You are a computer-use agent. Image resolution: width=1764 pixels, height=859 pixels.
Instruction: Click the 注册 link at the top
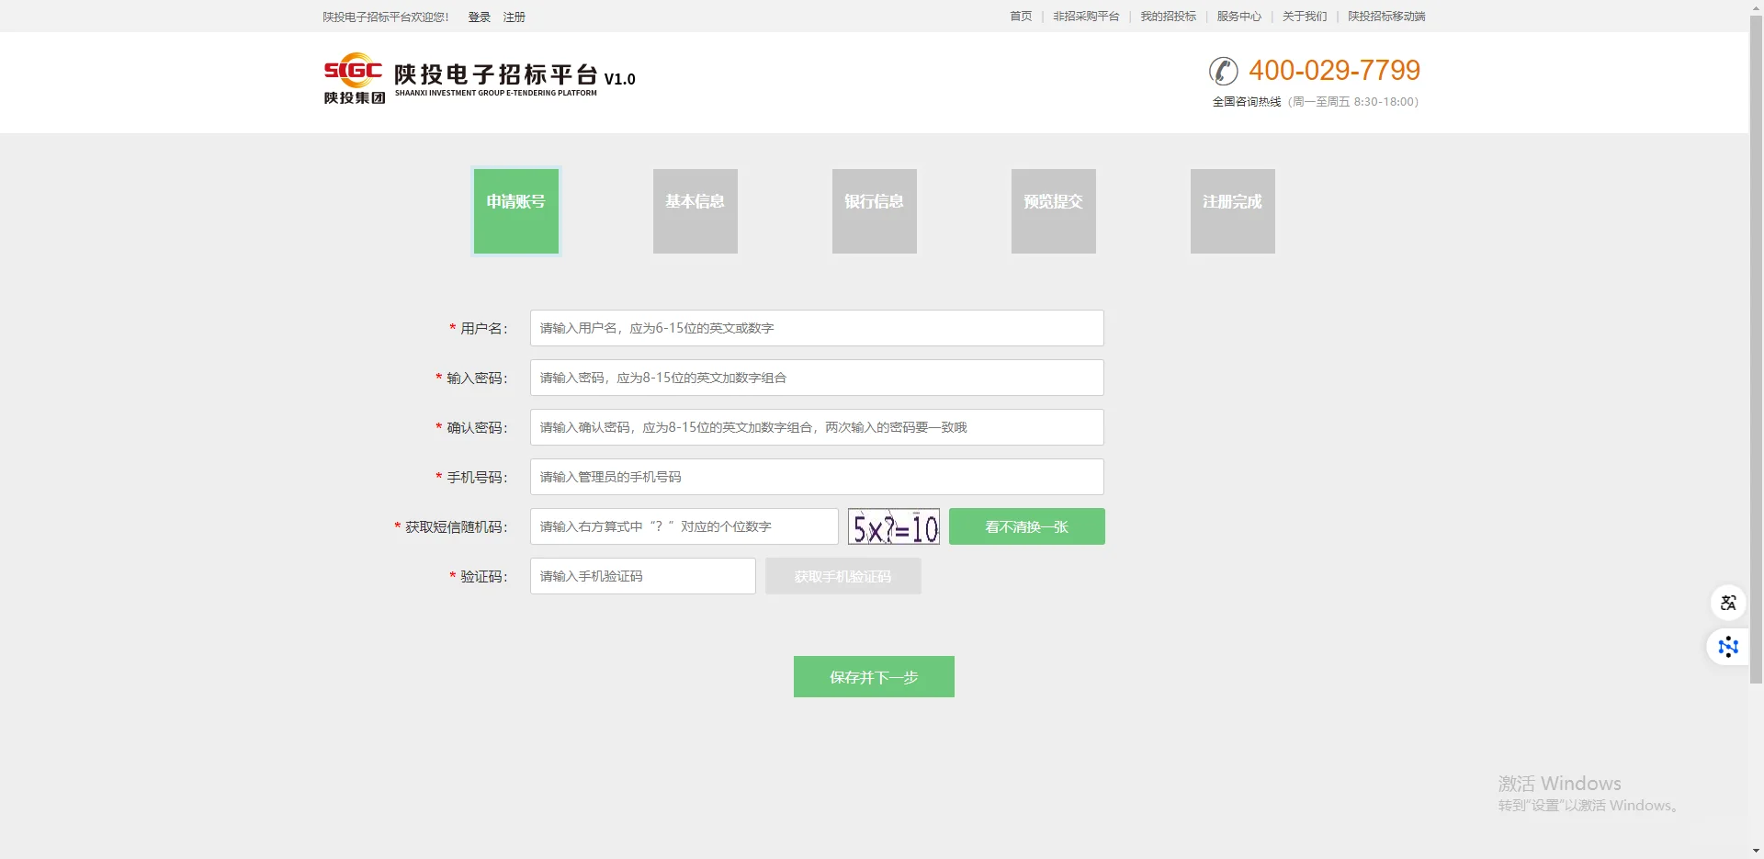[513, 16]
